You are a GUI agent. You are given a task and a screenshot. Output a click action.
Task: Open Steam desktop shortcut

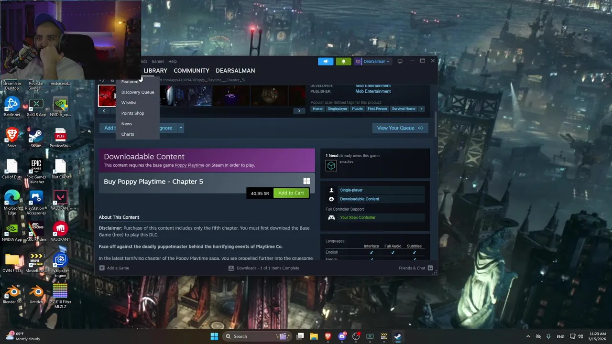36,138
